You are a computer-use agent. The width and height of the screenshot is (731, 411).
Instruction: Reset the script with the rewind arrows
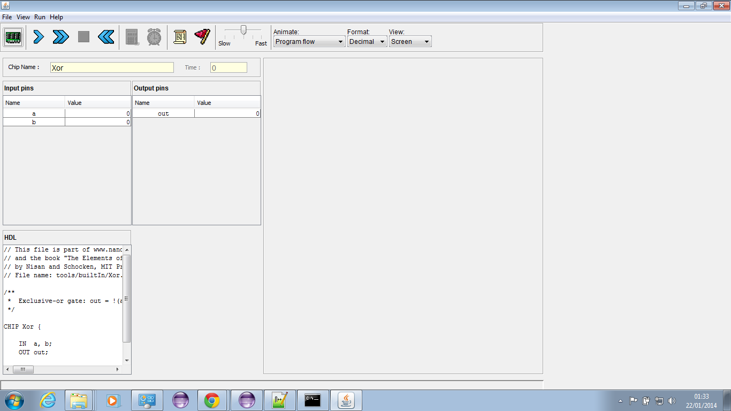[x=106, y=37]
